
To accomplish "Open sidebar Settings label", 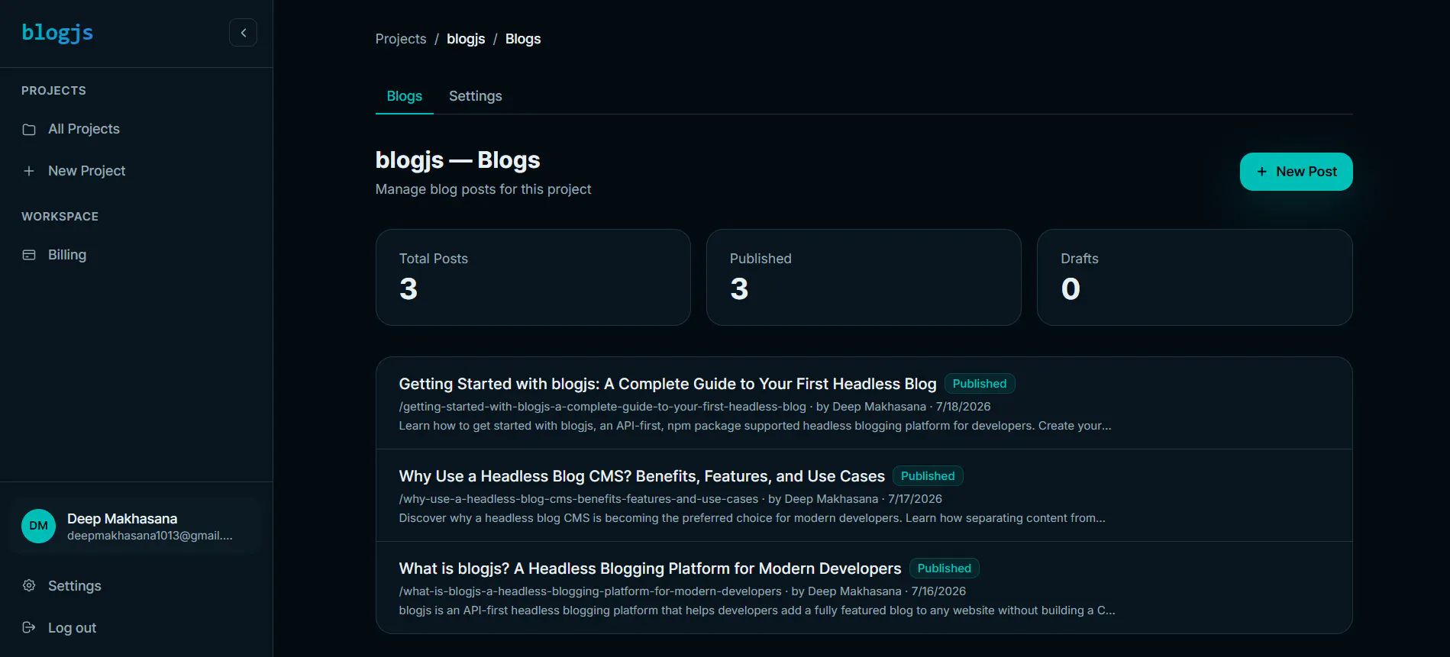I will click(x=75, y=586).
